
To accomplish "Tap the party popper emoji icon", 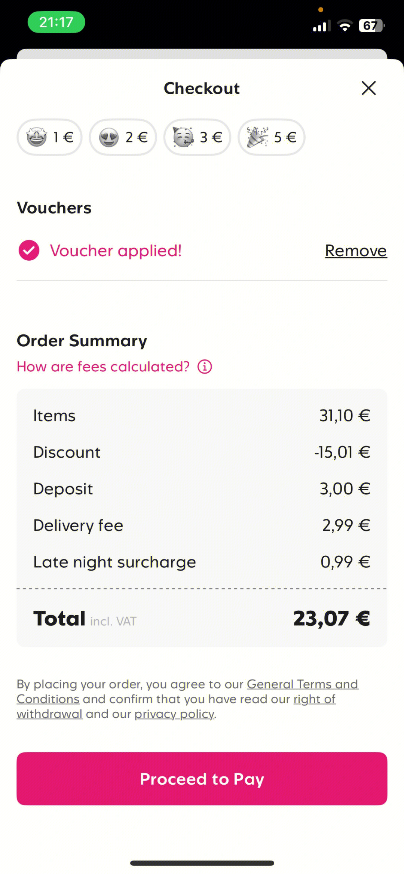I will coord(257,137).
